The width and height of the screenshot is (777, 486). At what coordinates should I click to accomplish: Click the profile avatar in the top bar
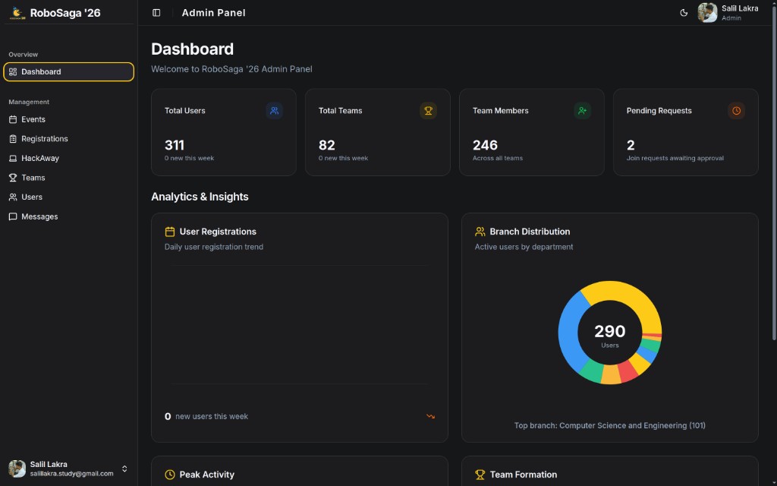point(707,13)
